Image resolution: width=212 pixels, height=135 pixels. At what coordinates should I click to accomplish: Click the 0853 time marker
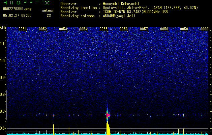(x=63, y=29)
